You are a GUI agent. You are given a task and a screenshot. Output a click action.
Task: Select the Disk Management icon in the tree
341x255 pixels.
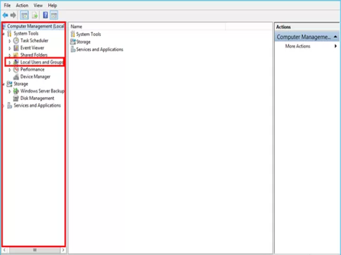point(16,98)
